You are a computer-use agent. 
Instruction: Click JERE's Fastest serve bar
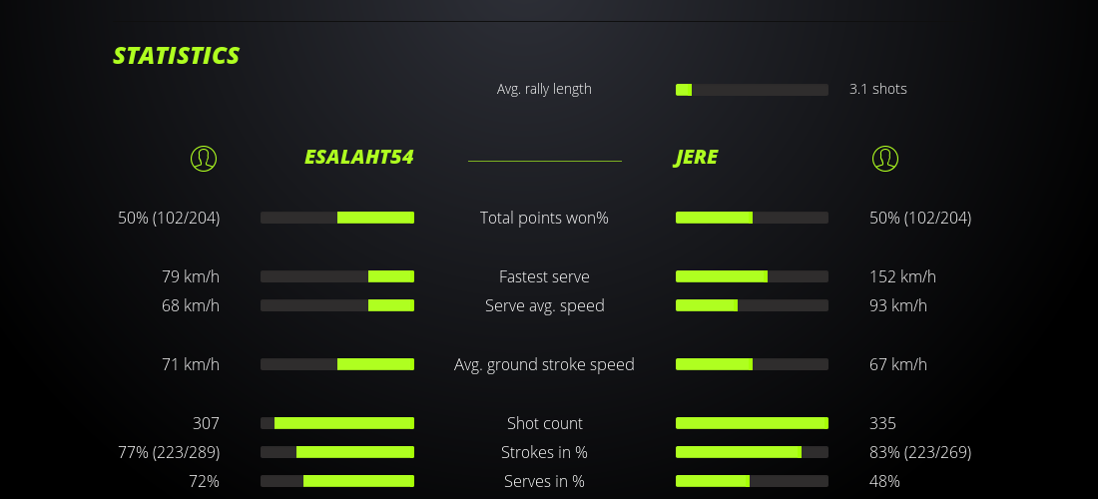click(x=752, y=276)
